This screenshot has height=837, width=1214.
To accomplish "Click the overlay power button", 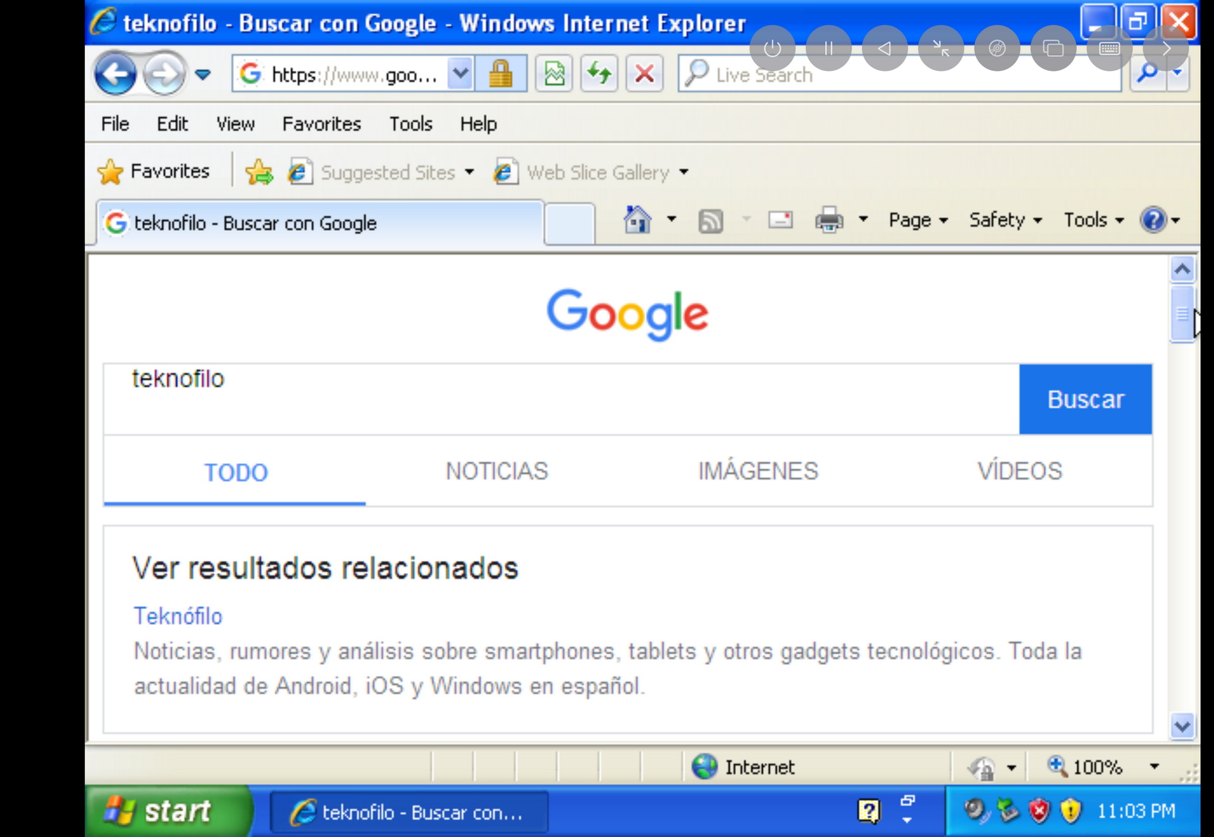I will tap(772, 48).
